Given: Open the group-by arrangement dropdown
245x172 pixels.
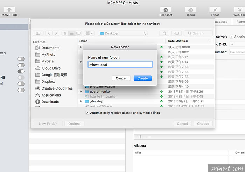Looking at the screenshot, I should tap(89, 33).
